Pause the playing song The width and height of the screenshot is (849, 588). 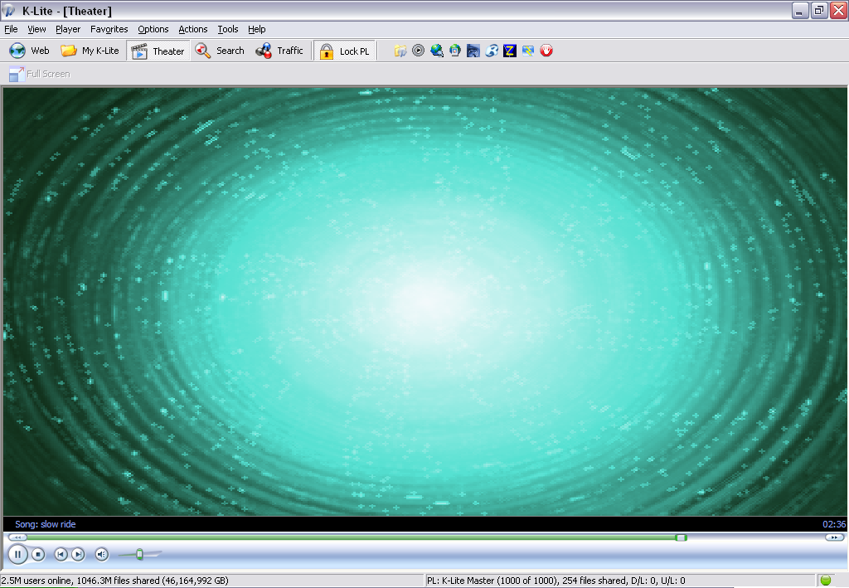point(18,554)
